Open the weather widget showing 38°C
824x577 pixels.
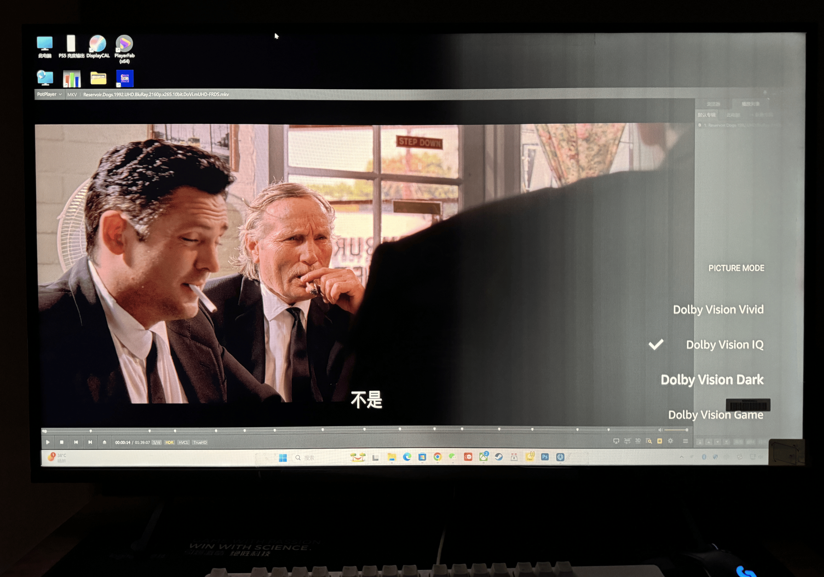coord(57,458)
